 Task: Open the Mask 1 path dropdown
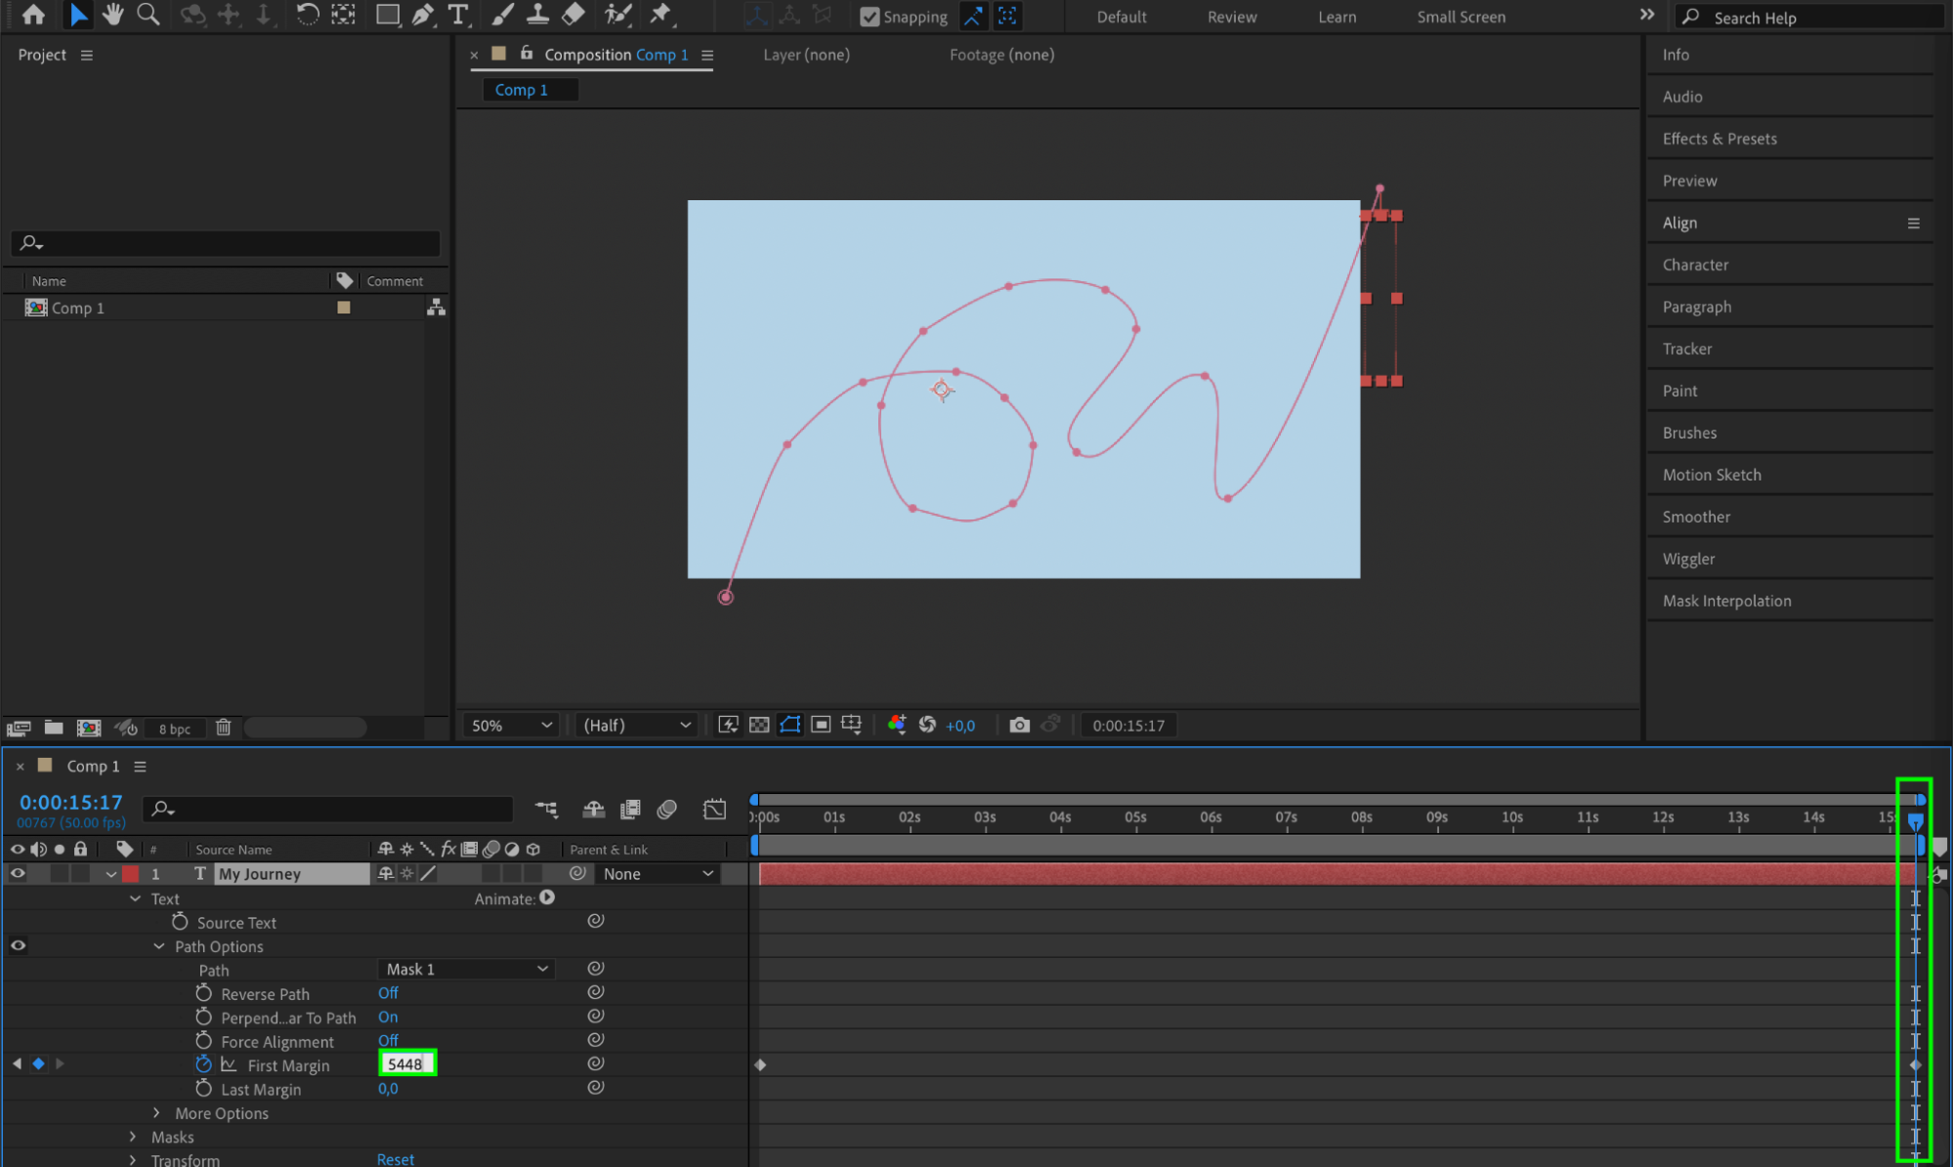coord(466,969)
